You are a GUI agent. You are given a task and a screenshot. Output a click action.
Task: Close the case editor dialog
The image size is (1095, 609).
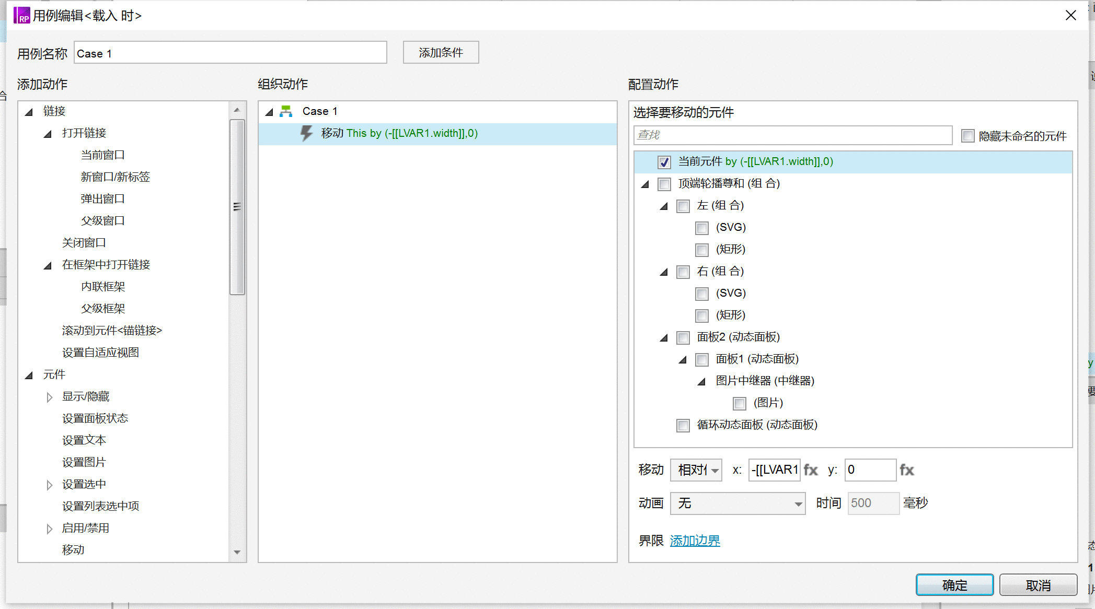[1070, 15]
